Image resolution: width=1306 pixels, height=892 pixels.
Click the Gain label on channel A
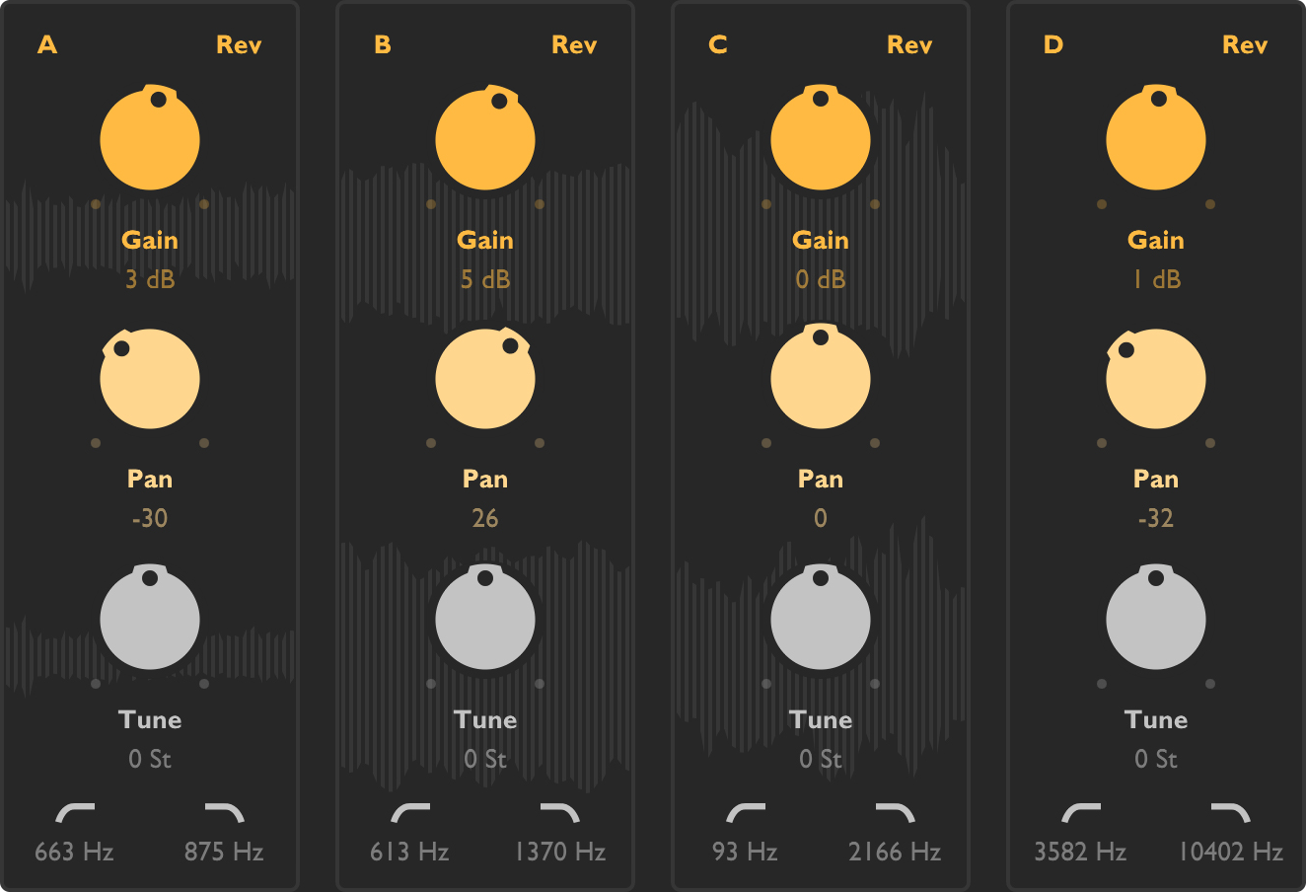150,241
